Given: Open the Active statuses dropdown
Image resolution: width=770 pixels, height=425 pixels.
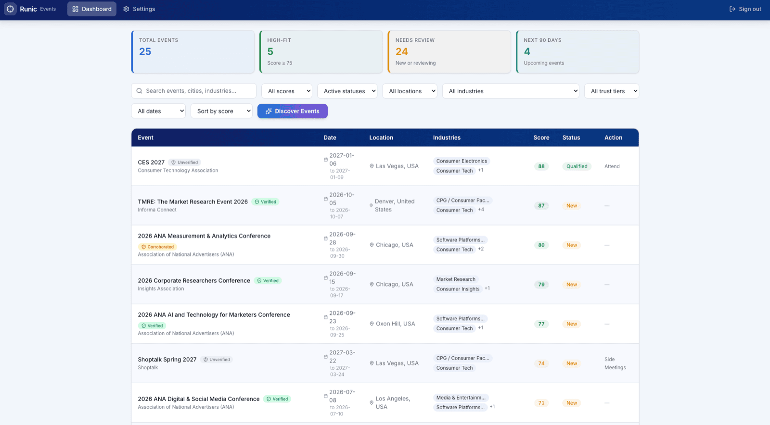Looking at the screenshot, I should click(x=347, y=91).
